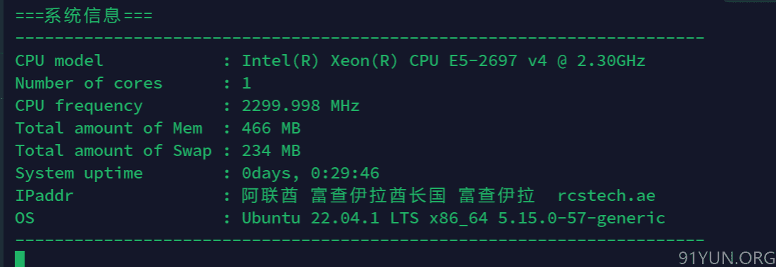Click the 2299.998 MHz frequency value
776x267 pixels.
(x=300, y=106)
